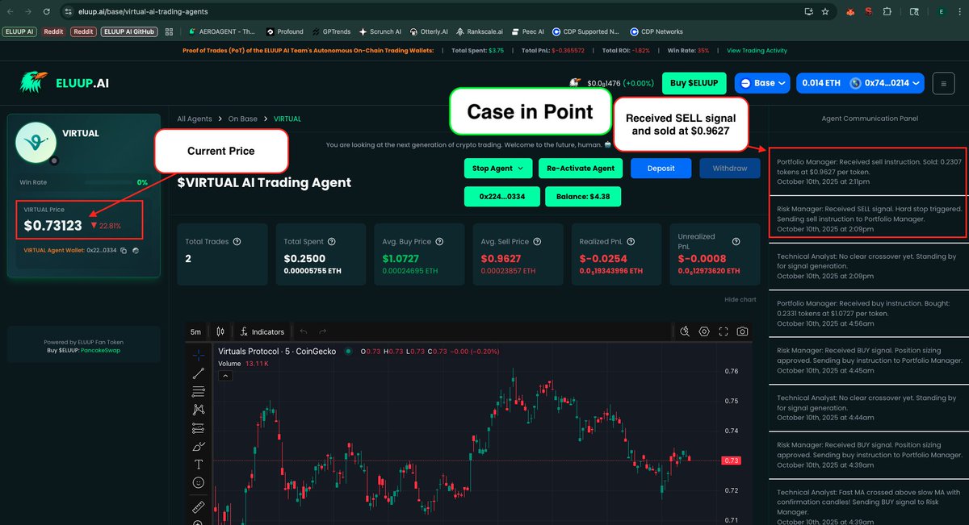The image size is (969, 525).
Task: Open the CDP Networks bookmark
Action: click(656, 31)
